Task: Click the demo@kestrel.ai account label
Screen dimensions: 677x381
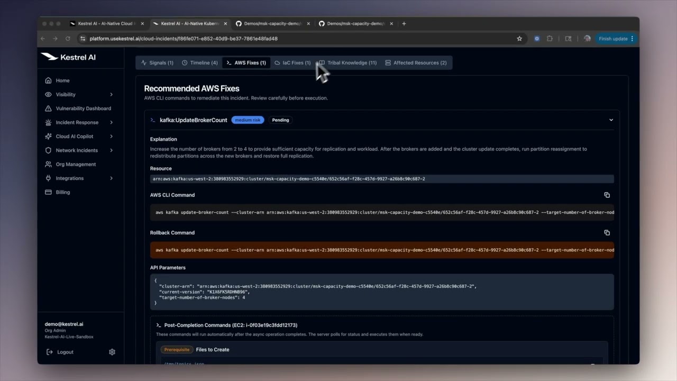Action: [x=64, y=324]
